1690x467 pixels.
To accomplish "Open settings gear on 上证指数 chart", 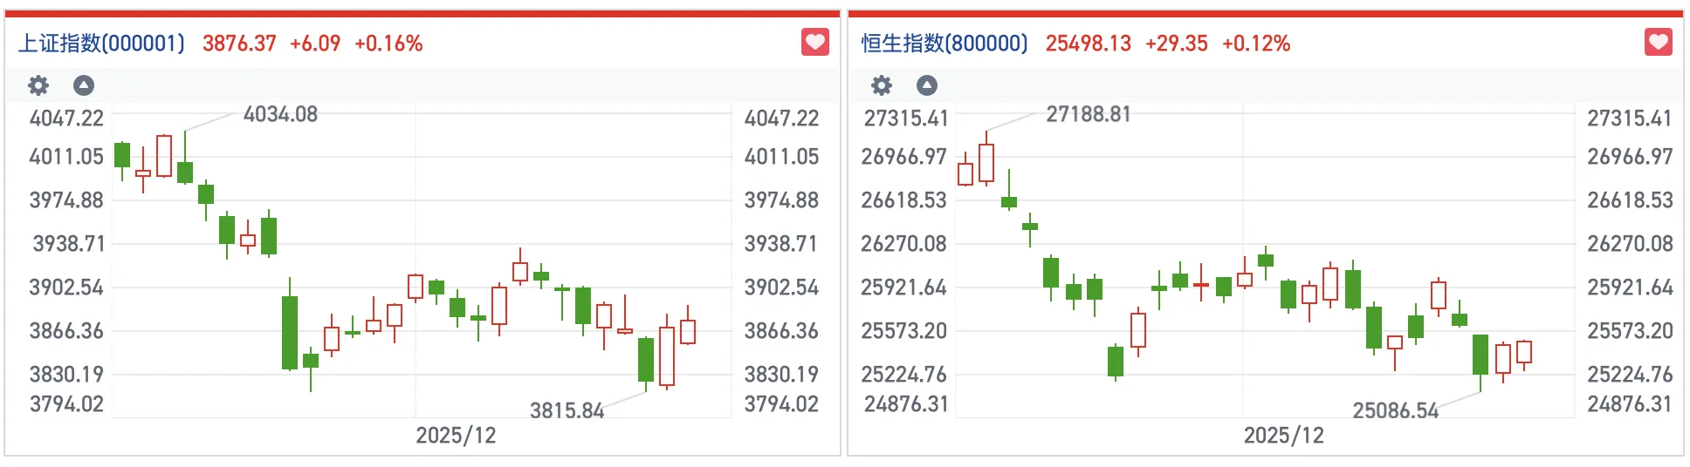I will coord(38,85).
